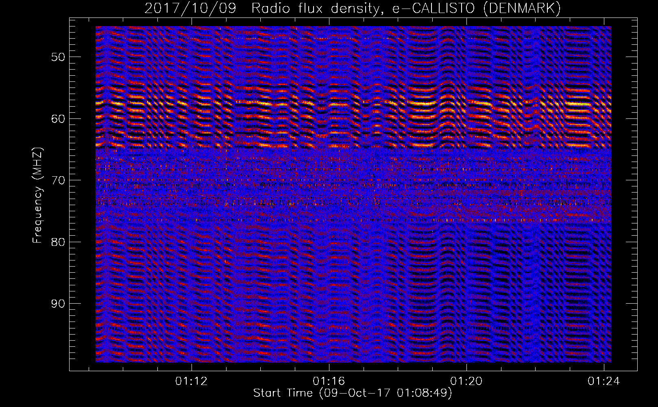This screenshot has width=658, height=407.
Task: Click the plot title "Radio flux density, e-CALLISTO (DENMARK)"
Action: [x=406, y=9]
